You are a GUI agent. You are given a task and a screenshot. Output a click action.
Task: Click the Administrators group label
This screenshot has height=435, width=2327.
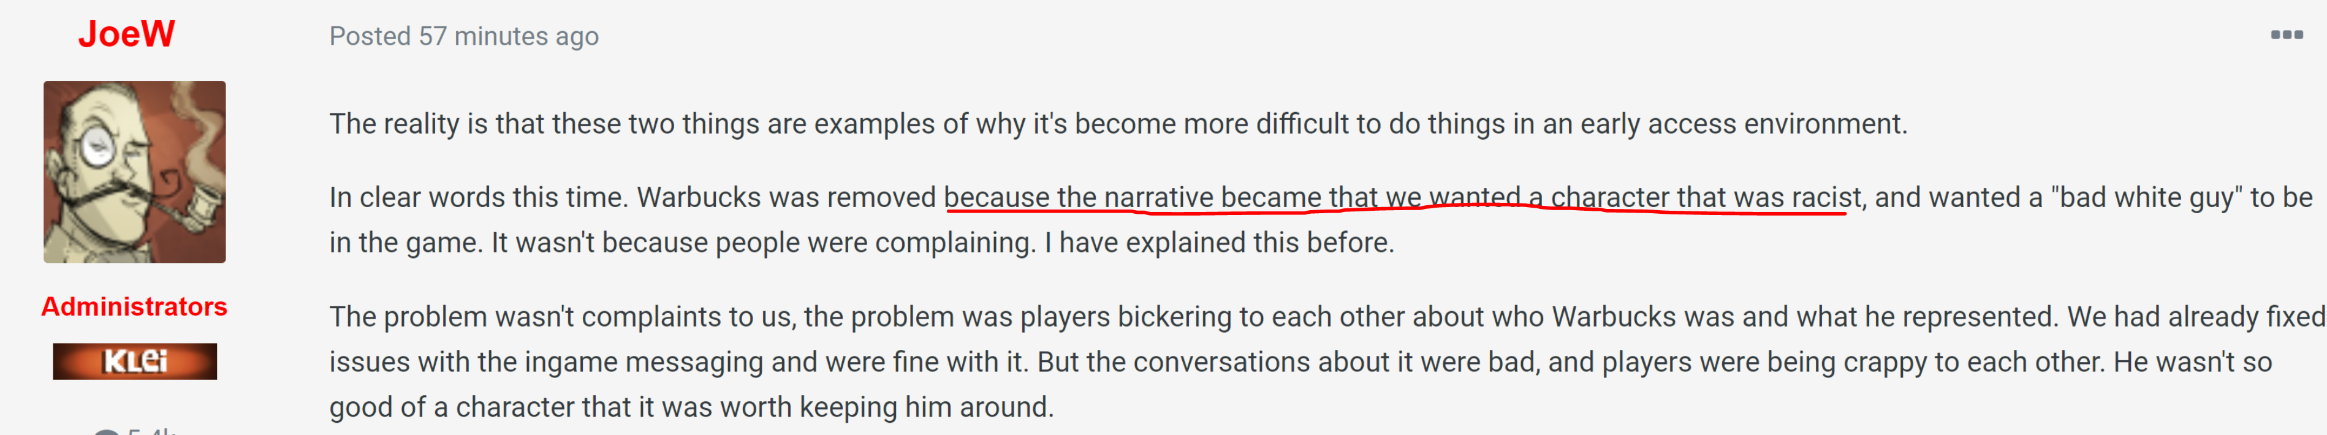coord(135,307)
